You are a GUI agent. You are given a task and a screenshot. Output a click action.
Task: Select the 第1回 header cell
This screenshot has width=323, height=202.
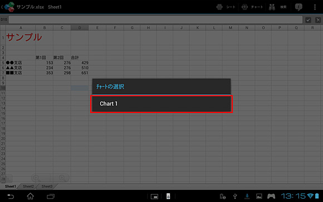(x=45, y=58)
